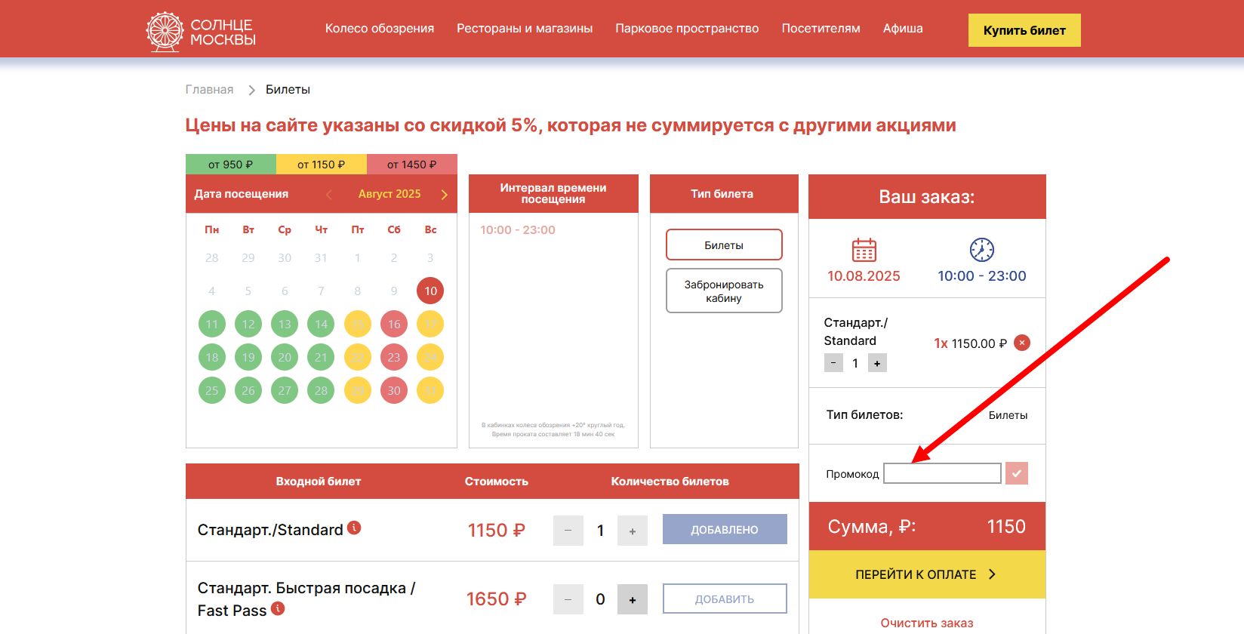Screen dimensions: 1244x634
Task: Open info icon next to Fast Pass
Action: coord(278,608)
